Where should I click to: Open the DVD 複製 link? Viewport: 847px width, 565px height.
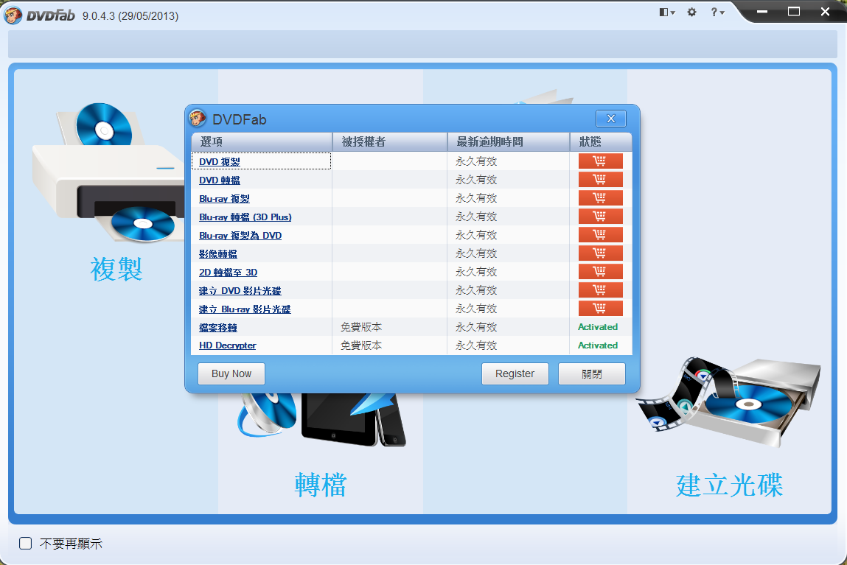click(220, 162)
